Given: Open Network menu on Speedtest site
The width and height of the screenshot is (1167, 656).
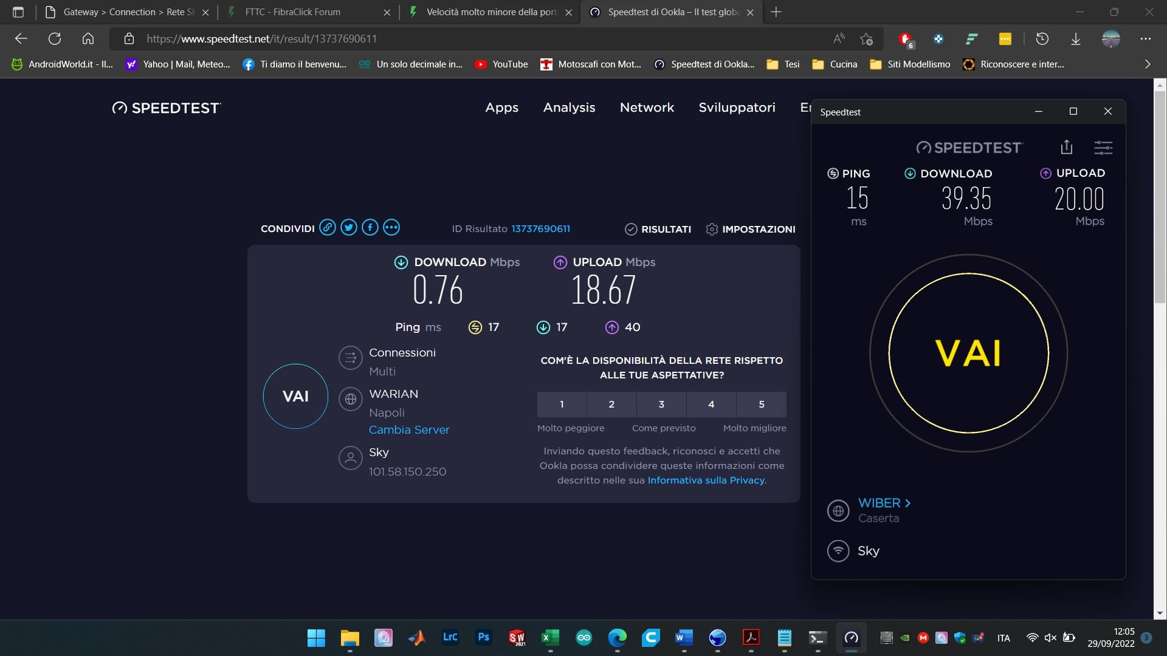Looking at the screenshot, I should 647,108.
